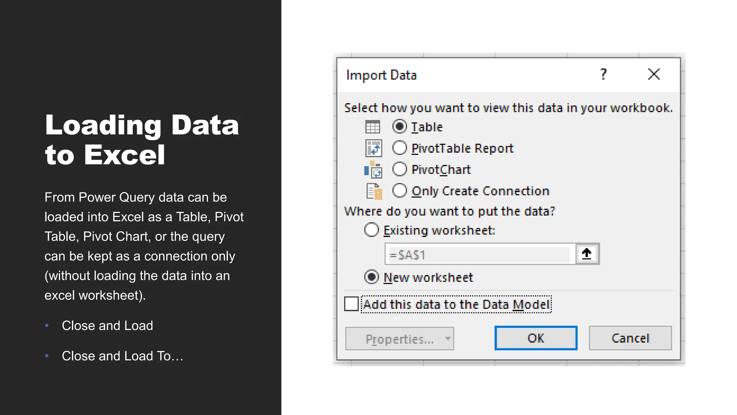Click the Properties... button
This screenshot has width=737, height=415.
(399, 339)
